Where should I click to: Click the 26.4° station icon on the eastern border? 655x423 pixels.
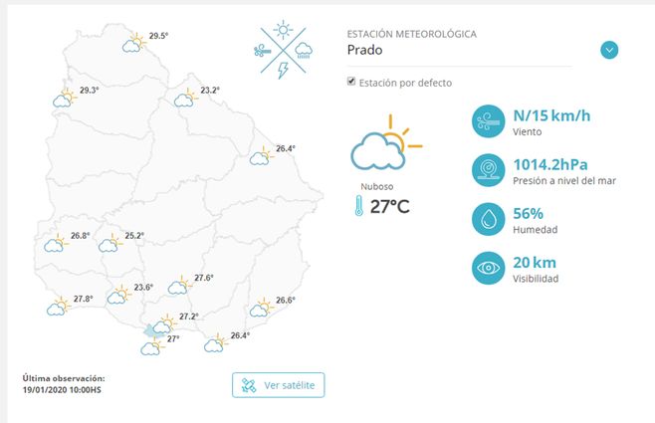coord(262,156)
